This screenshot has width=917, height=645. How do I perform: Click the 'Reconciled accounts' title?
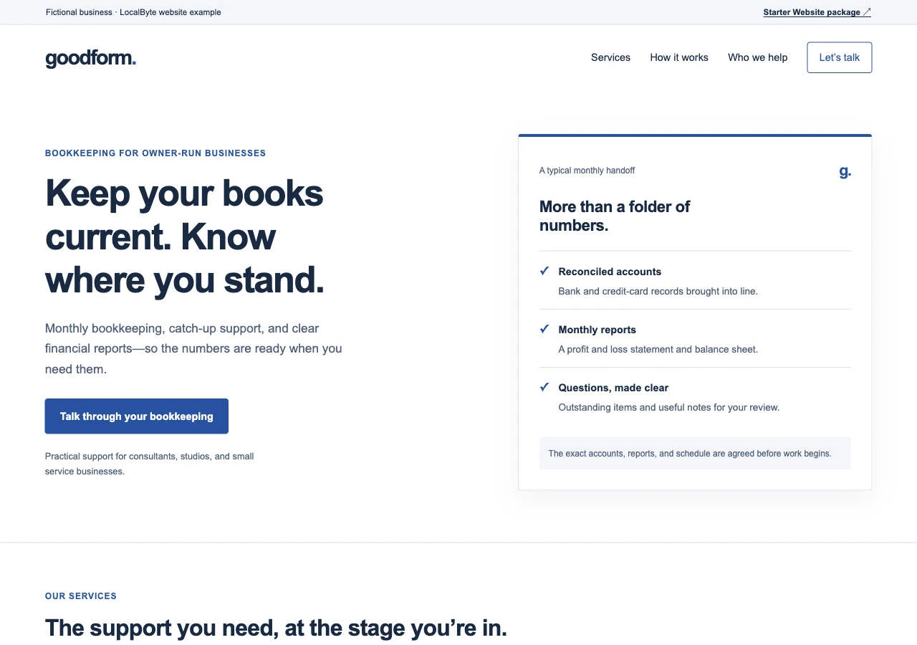click(x=610, y=272)
